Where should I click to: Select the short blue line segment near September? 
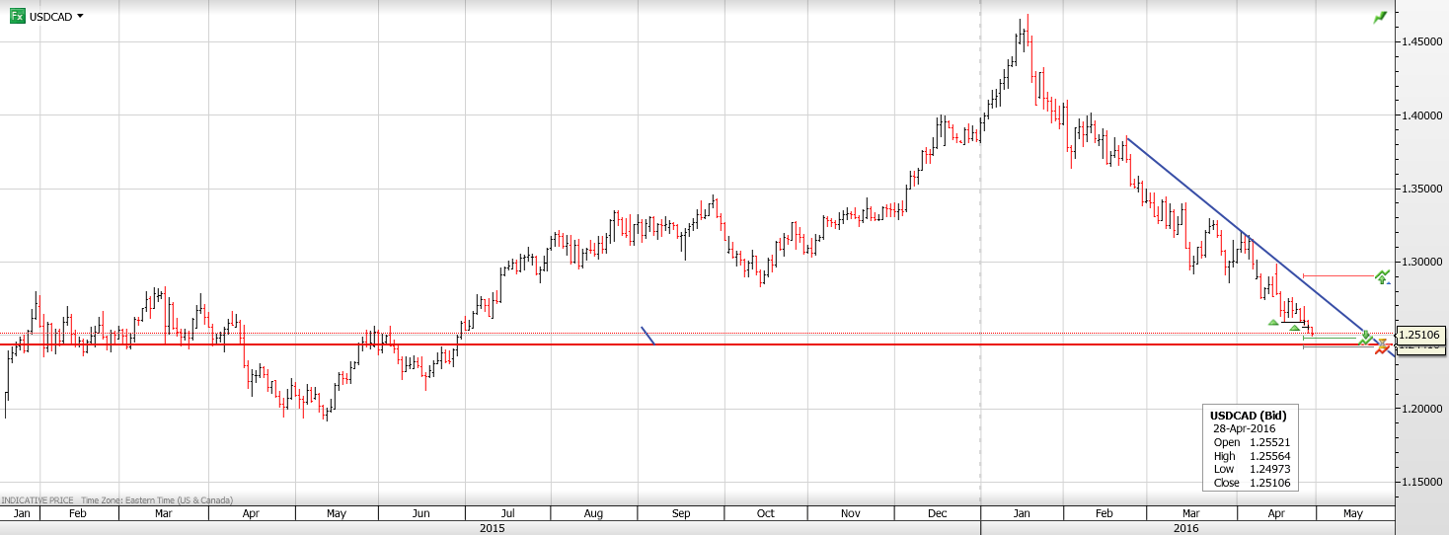point(648,336)
